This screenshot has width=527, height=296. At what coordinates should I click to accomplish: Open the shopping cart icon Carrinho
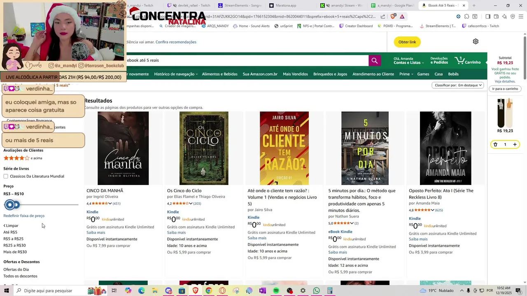467,60
